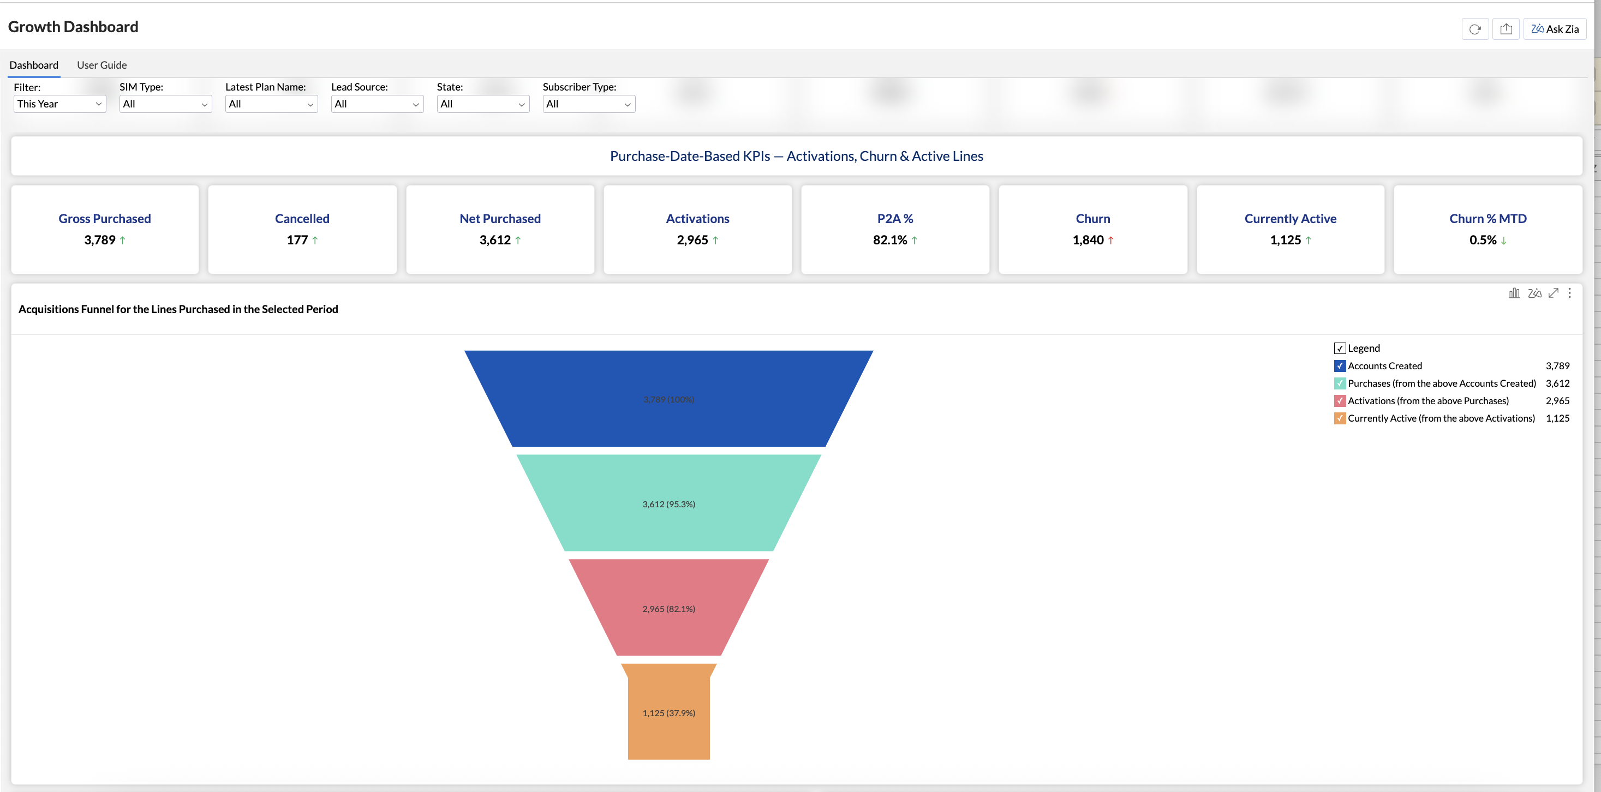This screenshot has height=792, width=1601.
Task: Click the share/export dashboard icon
Action: [x=1506, y=29]
